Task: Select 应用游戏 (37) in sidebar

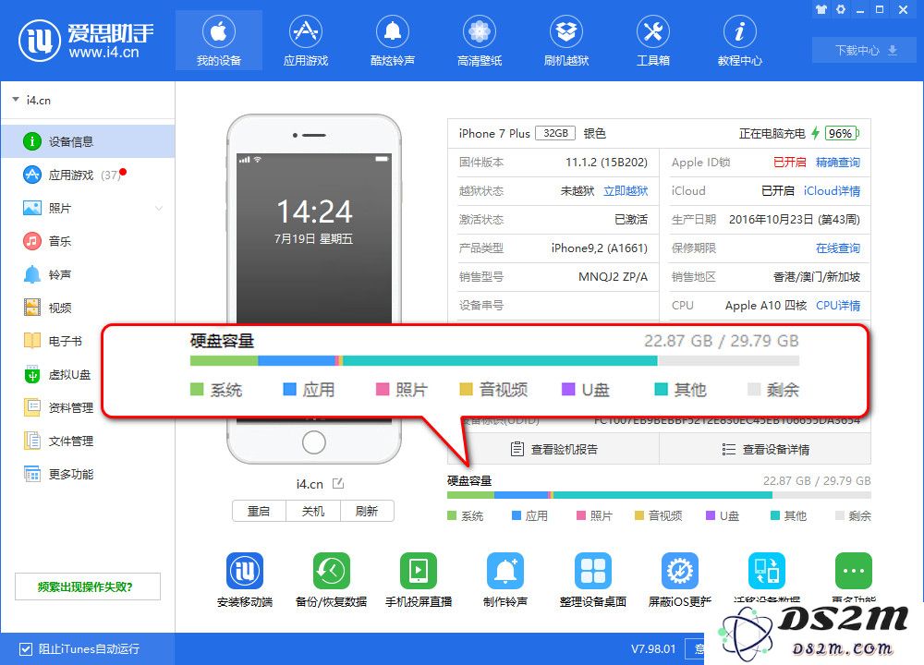Action: coord(88,175)
